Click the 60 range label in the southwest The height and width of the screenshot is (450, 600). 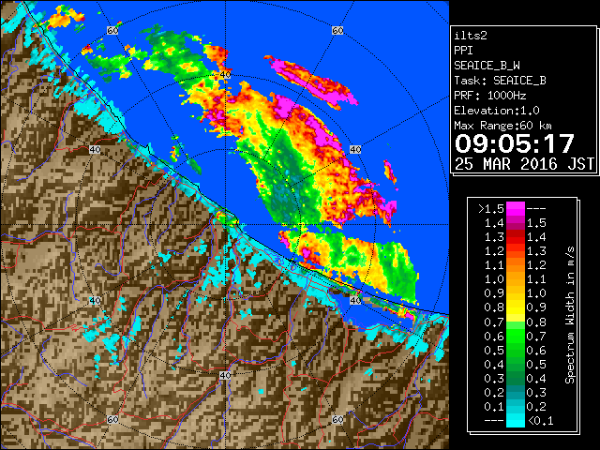(112, 419)
